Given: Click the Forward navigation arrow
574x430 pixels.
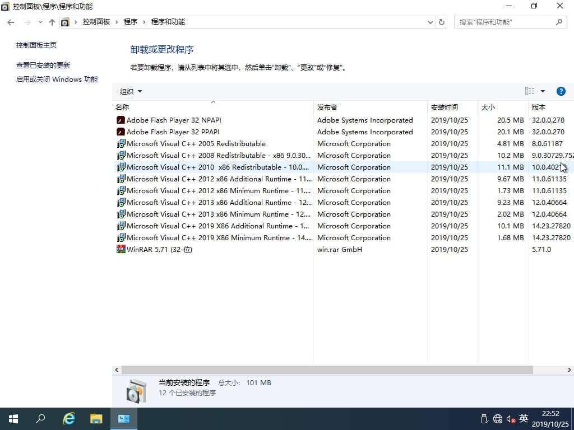Looking at the screenshot, I should coord(27,22).
